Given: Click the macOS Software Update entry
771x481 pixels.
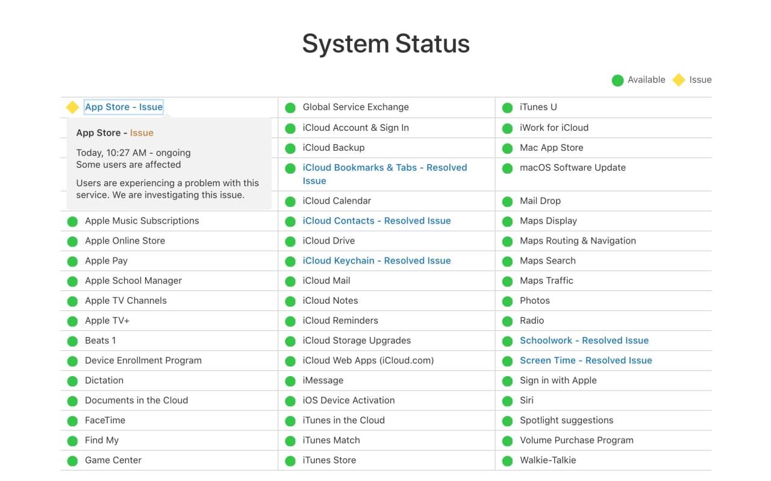Looking at the screenshot, I should (573, 168).
